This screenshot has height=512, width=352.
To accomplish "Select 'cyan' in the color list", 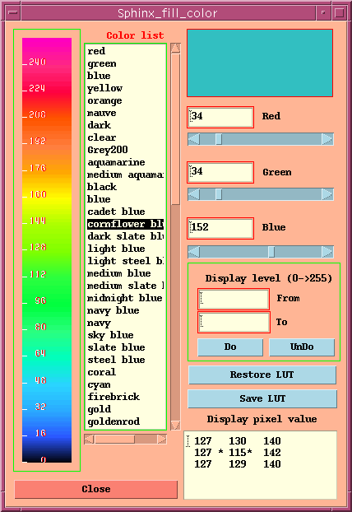I will pos(125,384).
